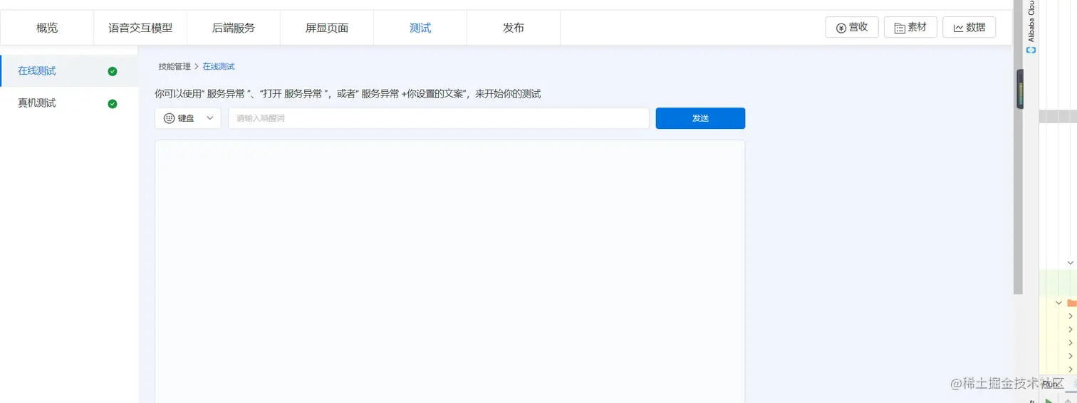This screenshot has width=1077, height=403.
Task: Click the 素材 button
Action: 910,27
